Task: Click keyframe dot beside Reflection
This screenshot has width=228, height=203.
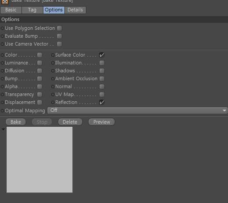Action: click(53, 102)
